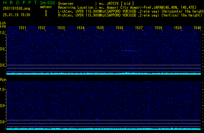
Task: Click the Rch channel label
Action: 3,80
